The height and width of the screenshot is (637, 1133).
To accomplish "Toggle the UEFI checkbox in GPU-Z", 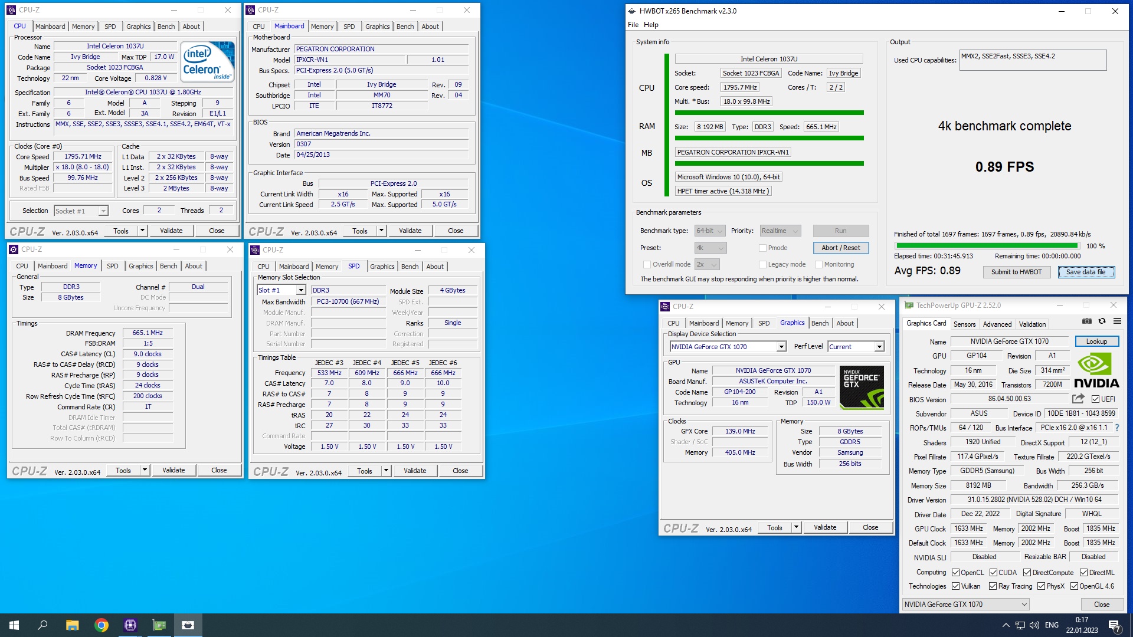I will (x=1095, y=399).
